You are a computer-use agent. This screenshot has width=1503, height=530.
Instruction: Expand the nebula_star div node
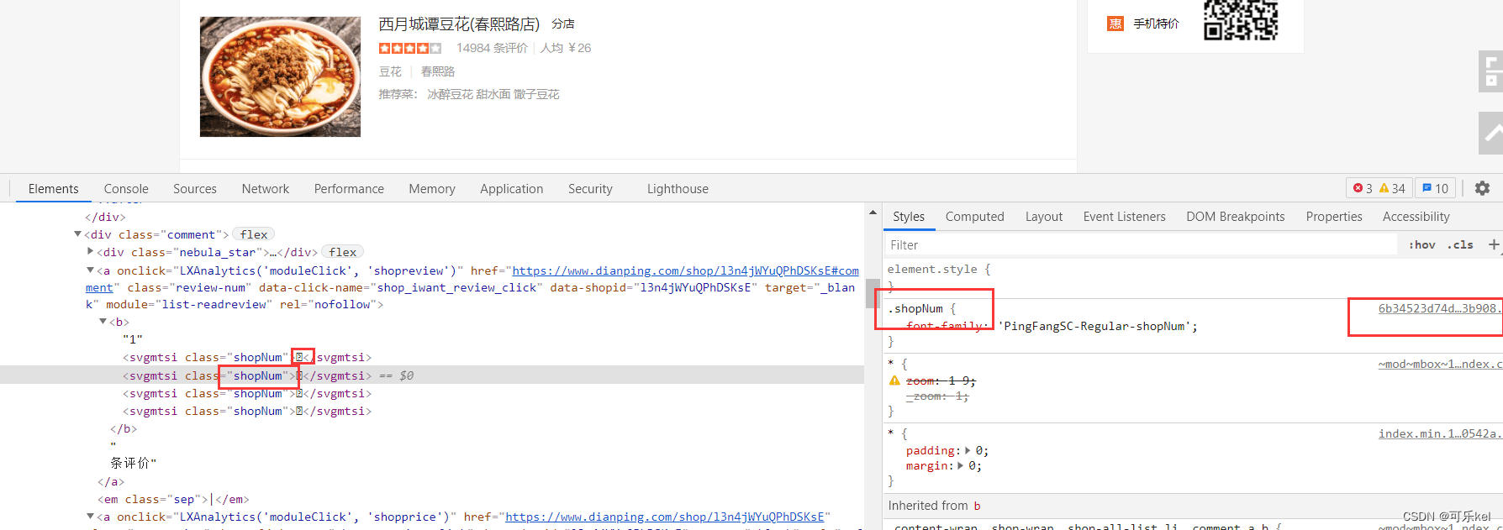tap(91, 251)
